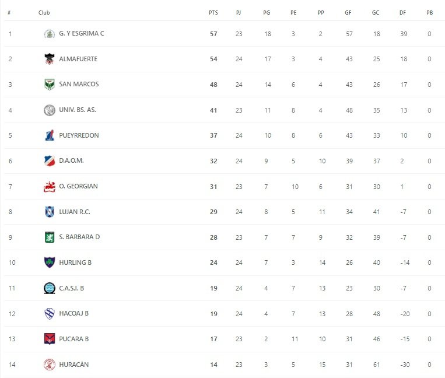Click the DF column header
The width and height of the screenshot is (445, 378).
(x=402, y=12)
